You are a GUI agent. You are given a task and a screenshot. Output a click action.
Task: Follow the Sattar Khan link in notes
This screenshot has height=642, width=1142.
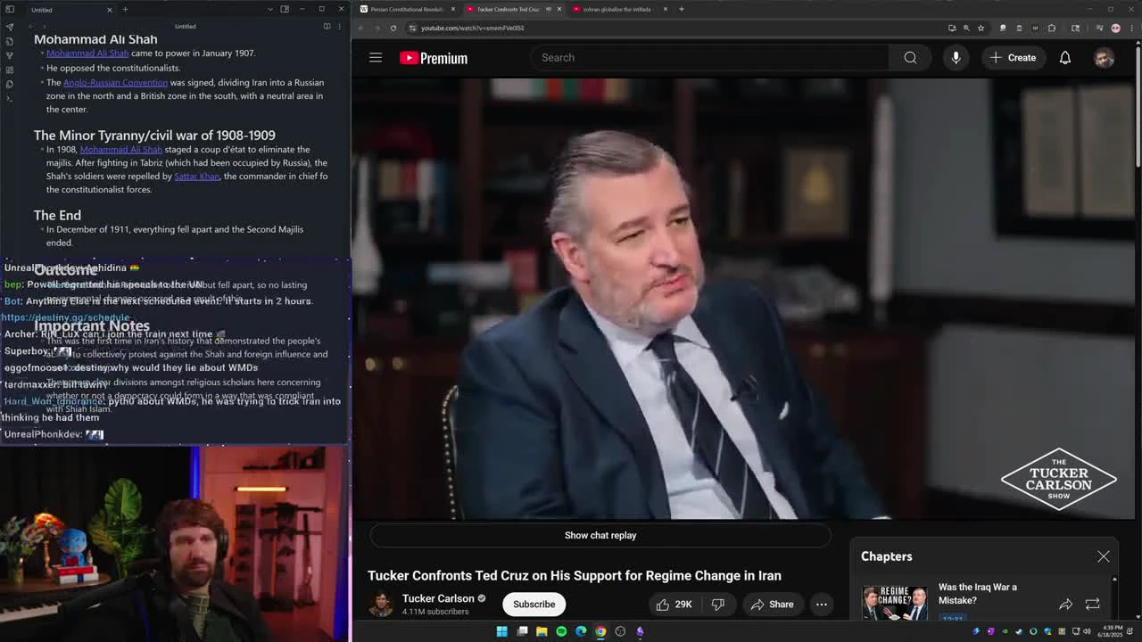196,176
